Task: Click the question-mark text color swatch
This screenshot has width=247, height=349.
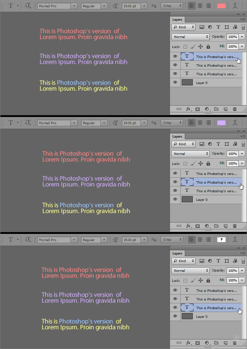Action: pos(221,240)
